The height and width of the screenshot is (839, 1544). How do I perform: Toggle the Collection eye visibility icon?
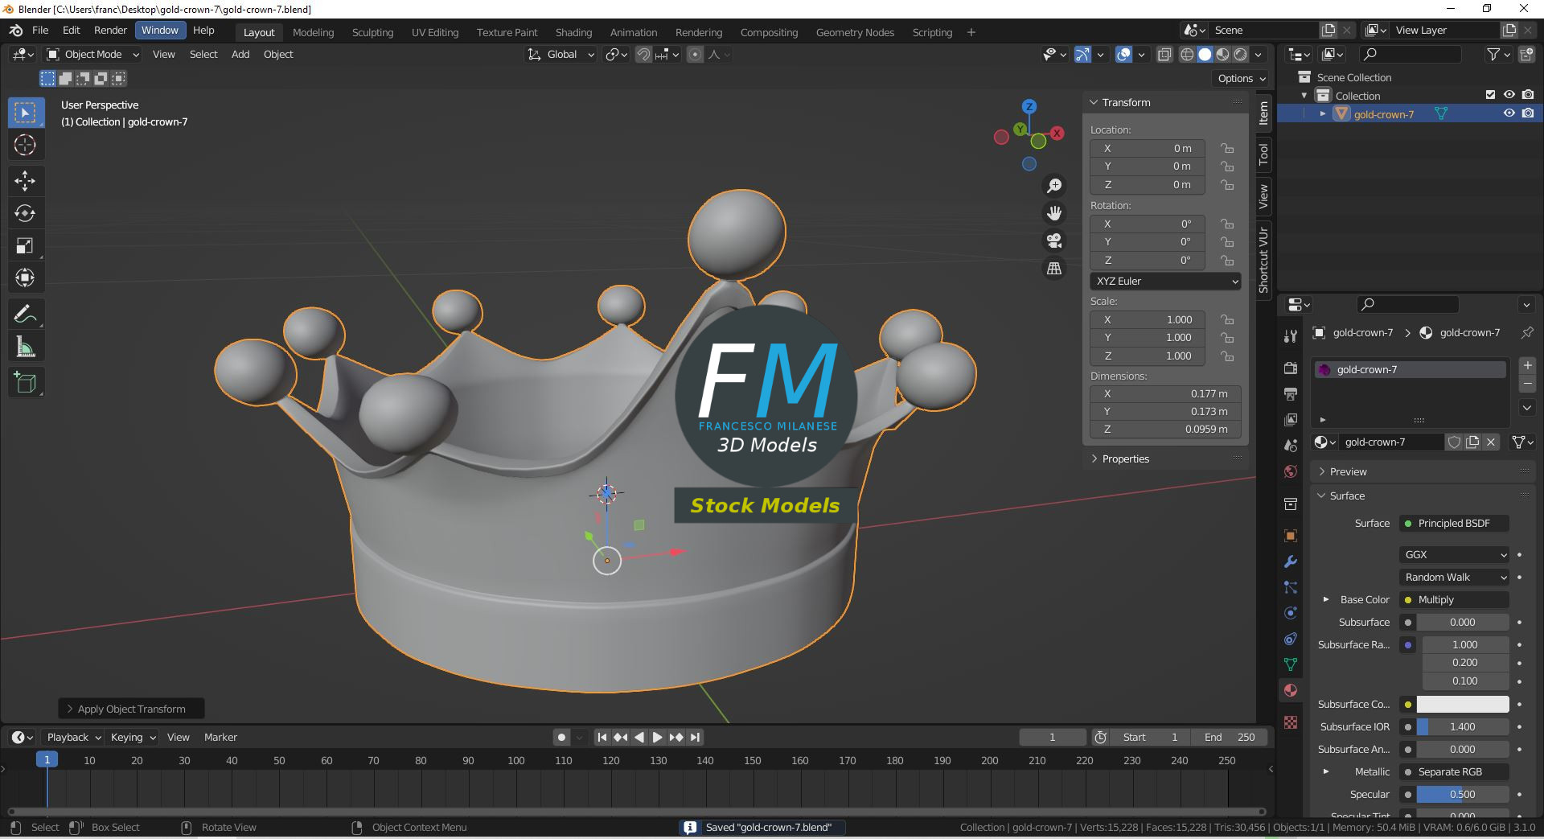[1509, 95]
